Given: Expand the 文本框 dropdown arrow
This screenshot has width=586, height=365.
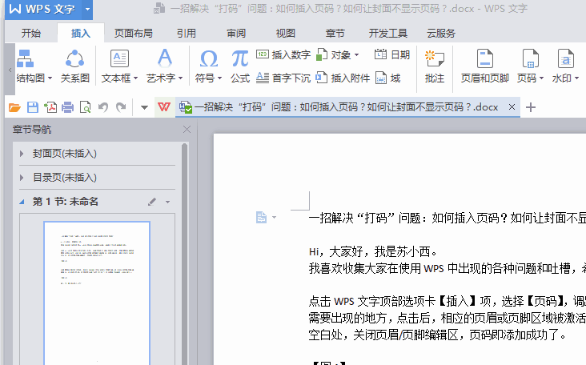Looking at the screenshot, I should coord(135,78).
